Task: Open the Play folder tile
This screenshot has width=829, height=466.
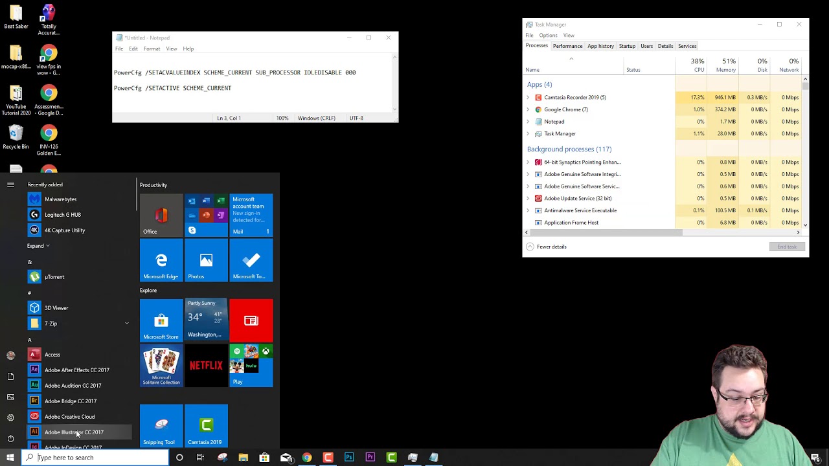Action: point(251,365)
